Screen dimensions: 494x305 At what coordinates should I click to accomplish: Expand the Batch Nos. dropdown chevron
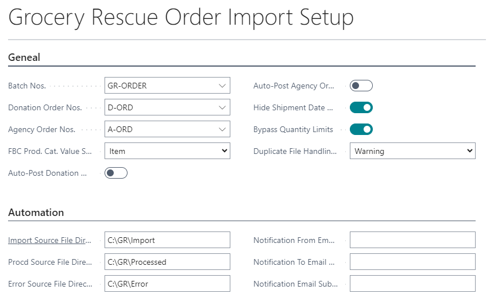click(x=222, y=86)
